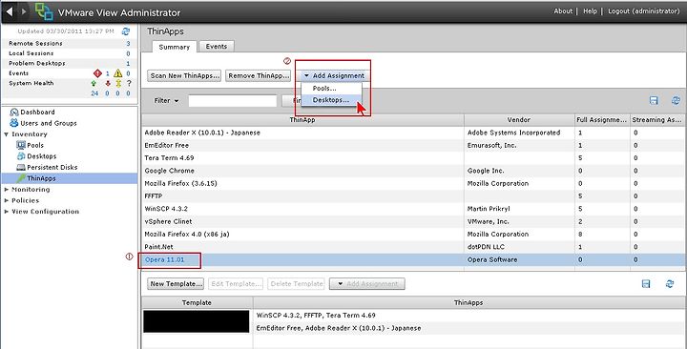Viewport: 687px width, 349px height.
Task: Select the EmEditor Free row
Action: pos(412,145)
